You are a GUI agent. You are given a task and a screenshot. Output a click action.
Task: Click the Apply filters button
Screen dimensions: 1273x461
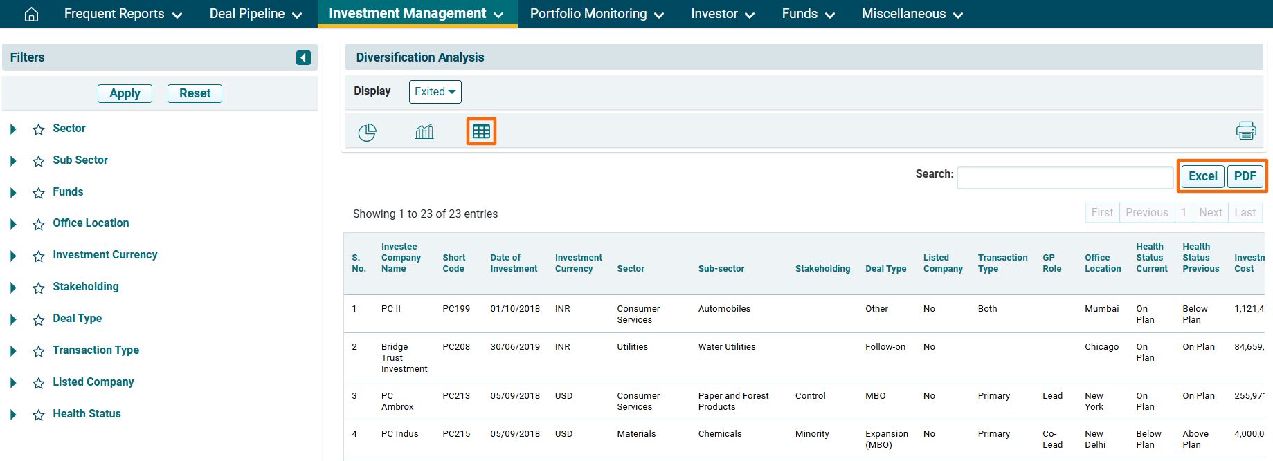point(125,93)
